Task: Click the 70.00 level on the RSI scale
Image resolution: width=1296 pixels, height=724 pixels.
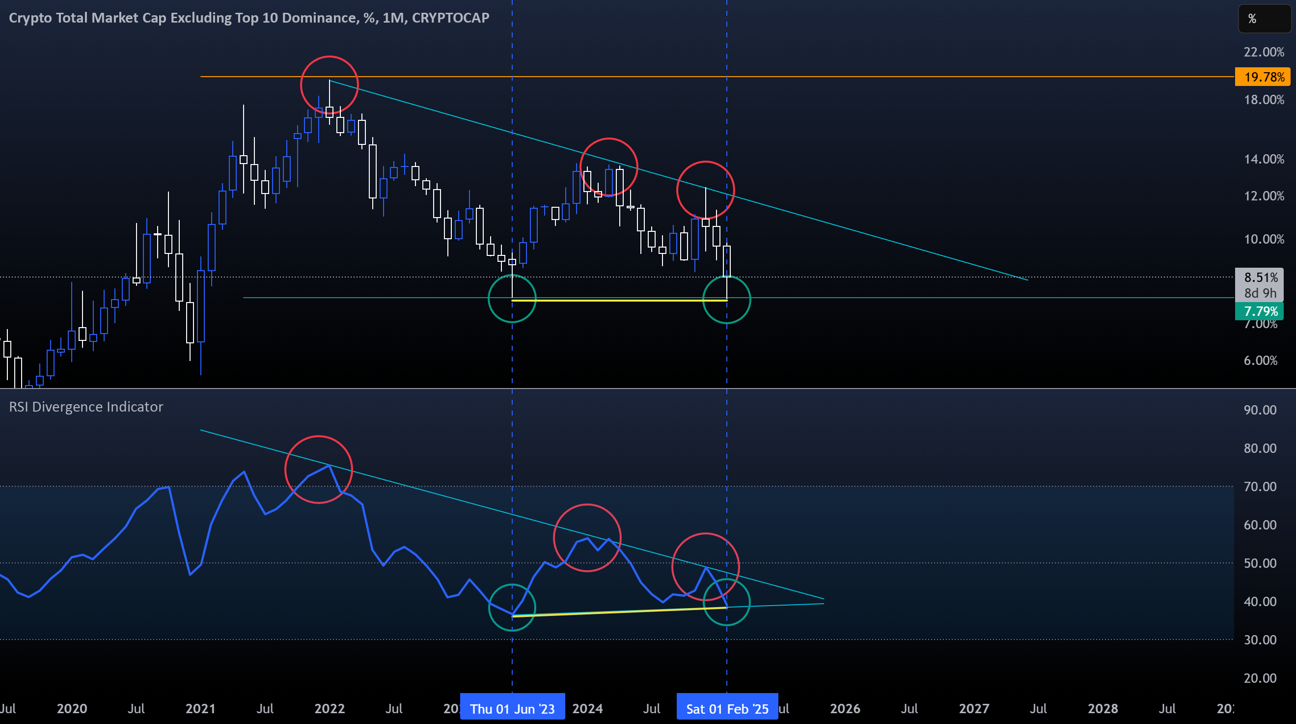Action: click(x=1260, y=487)
